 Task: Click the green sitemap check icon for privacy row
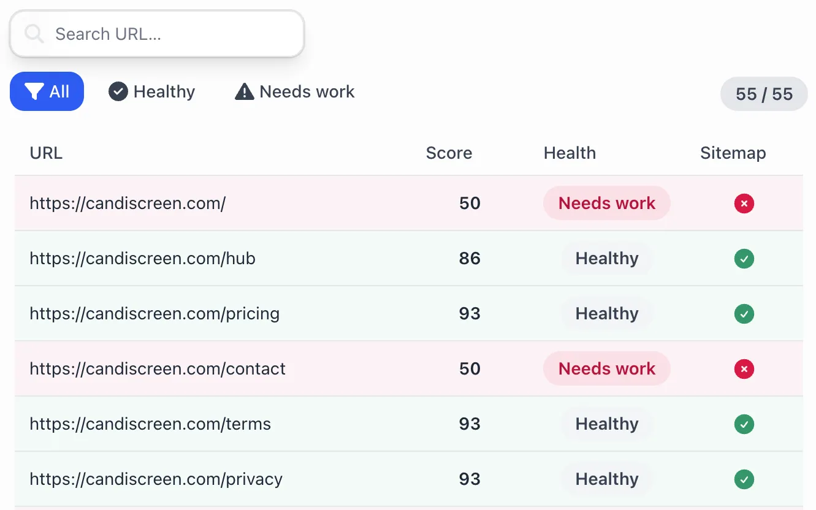tap(744, 479)
